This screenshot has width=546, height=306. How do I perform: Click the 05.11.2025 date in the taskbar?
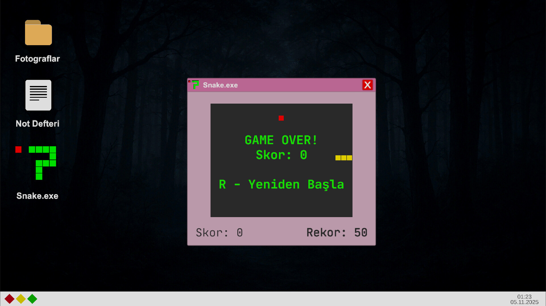[524, 302]
